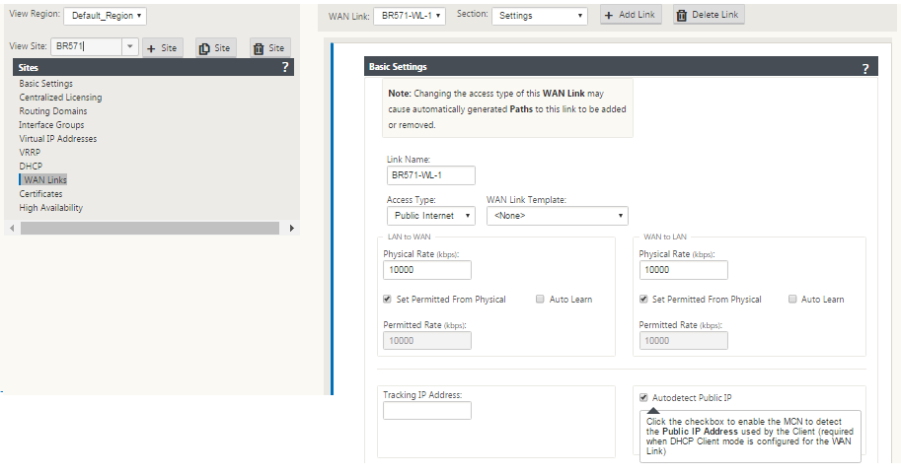This screenshot has width=901, height=474.
Task: Open the Access Type dropdown
Action: [431, 216]
